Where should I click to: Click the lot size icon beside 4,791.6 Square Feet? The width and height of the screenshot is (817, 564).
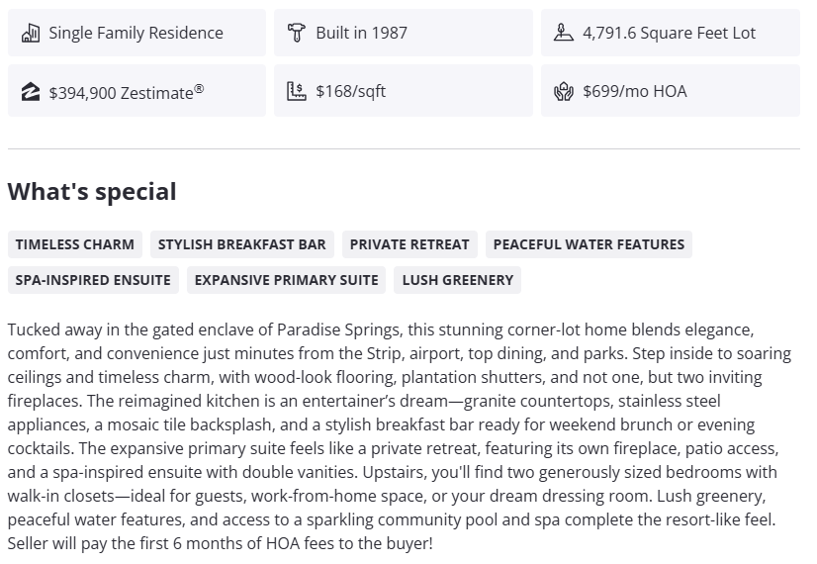click(x=563, y=33)
